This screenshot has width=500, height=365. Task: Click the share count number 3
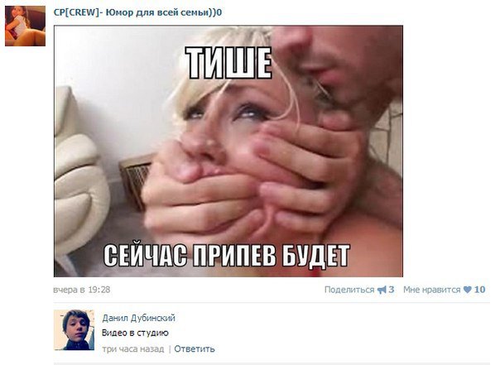tap(392, 290)
